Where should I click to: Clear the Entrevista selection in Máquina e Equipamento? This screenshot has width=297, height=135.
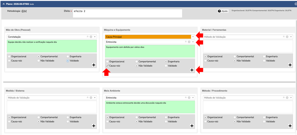click(x=189, y=42)
